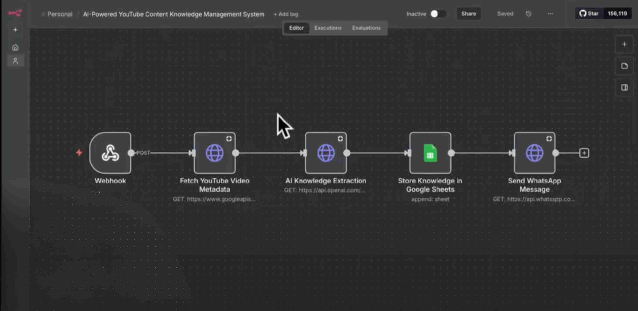Select the Google Sheets node icon
Image resolution: width=638 pixels, height=311 pixels.
430,153
